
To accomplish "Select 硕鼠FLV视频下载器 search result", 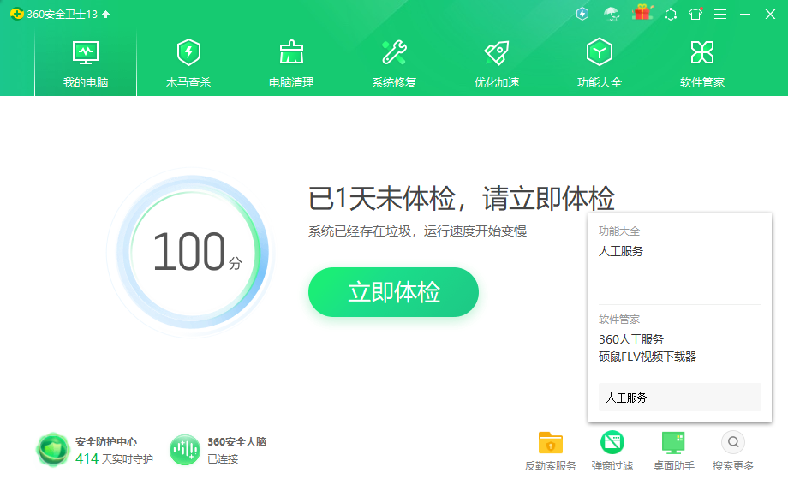I will [648, 356].
